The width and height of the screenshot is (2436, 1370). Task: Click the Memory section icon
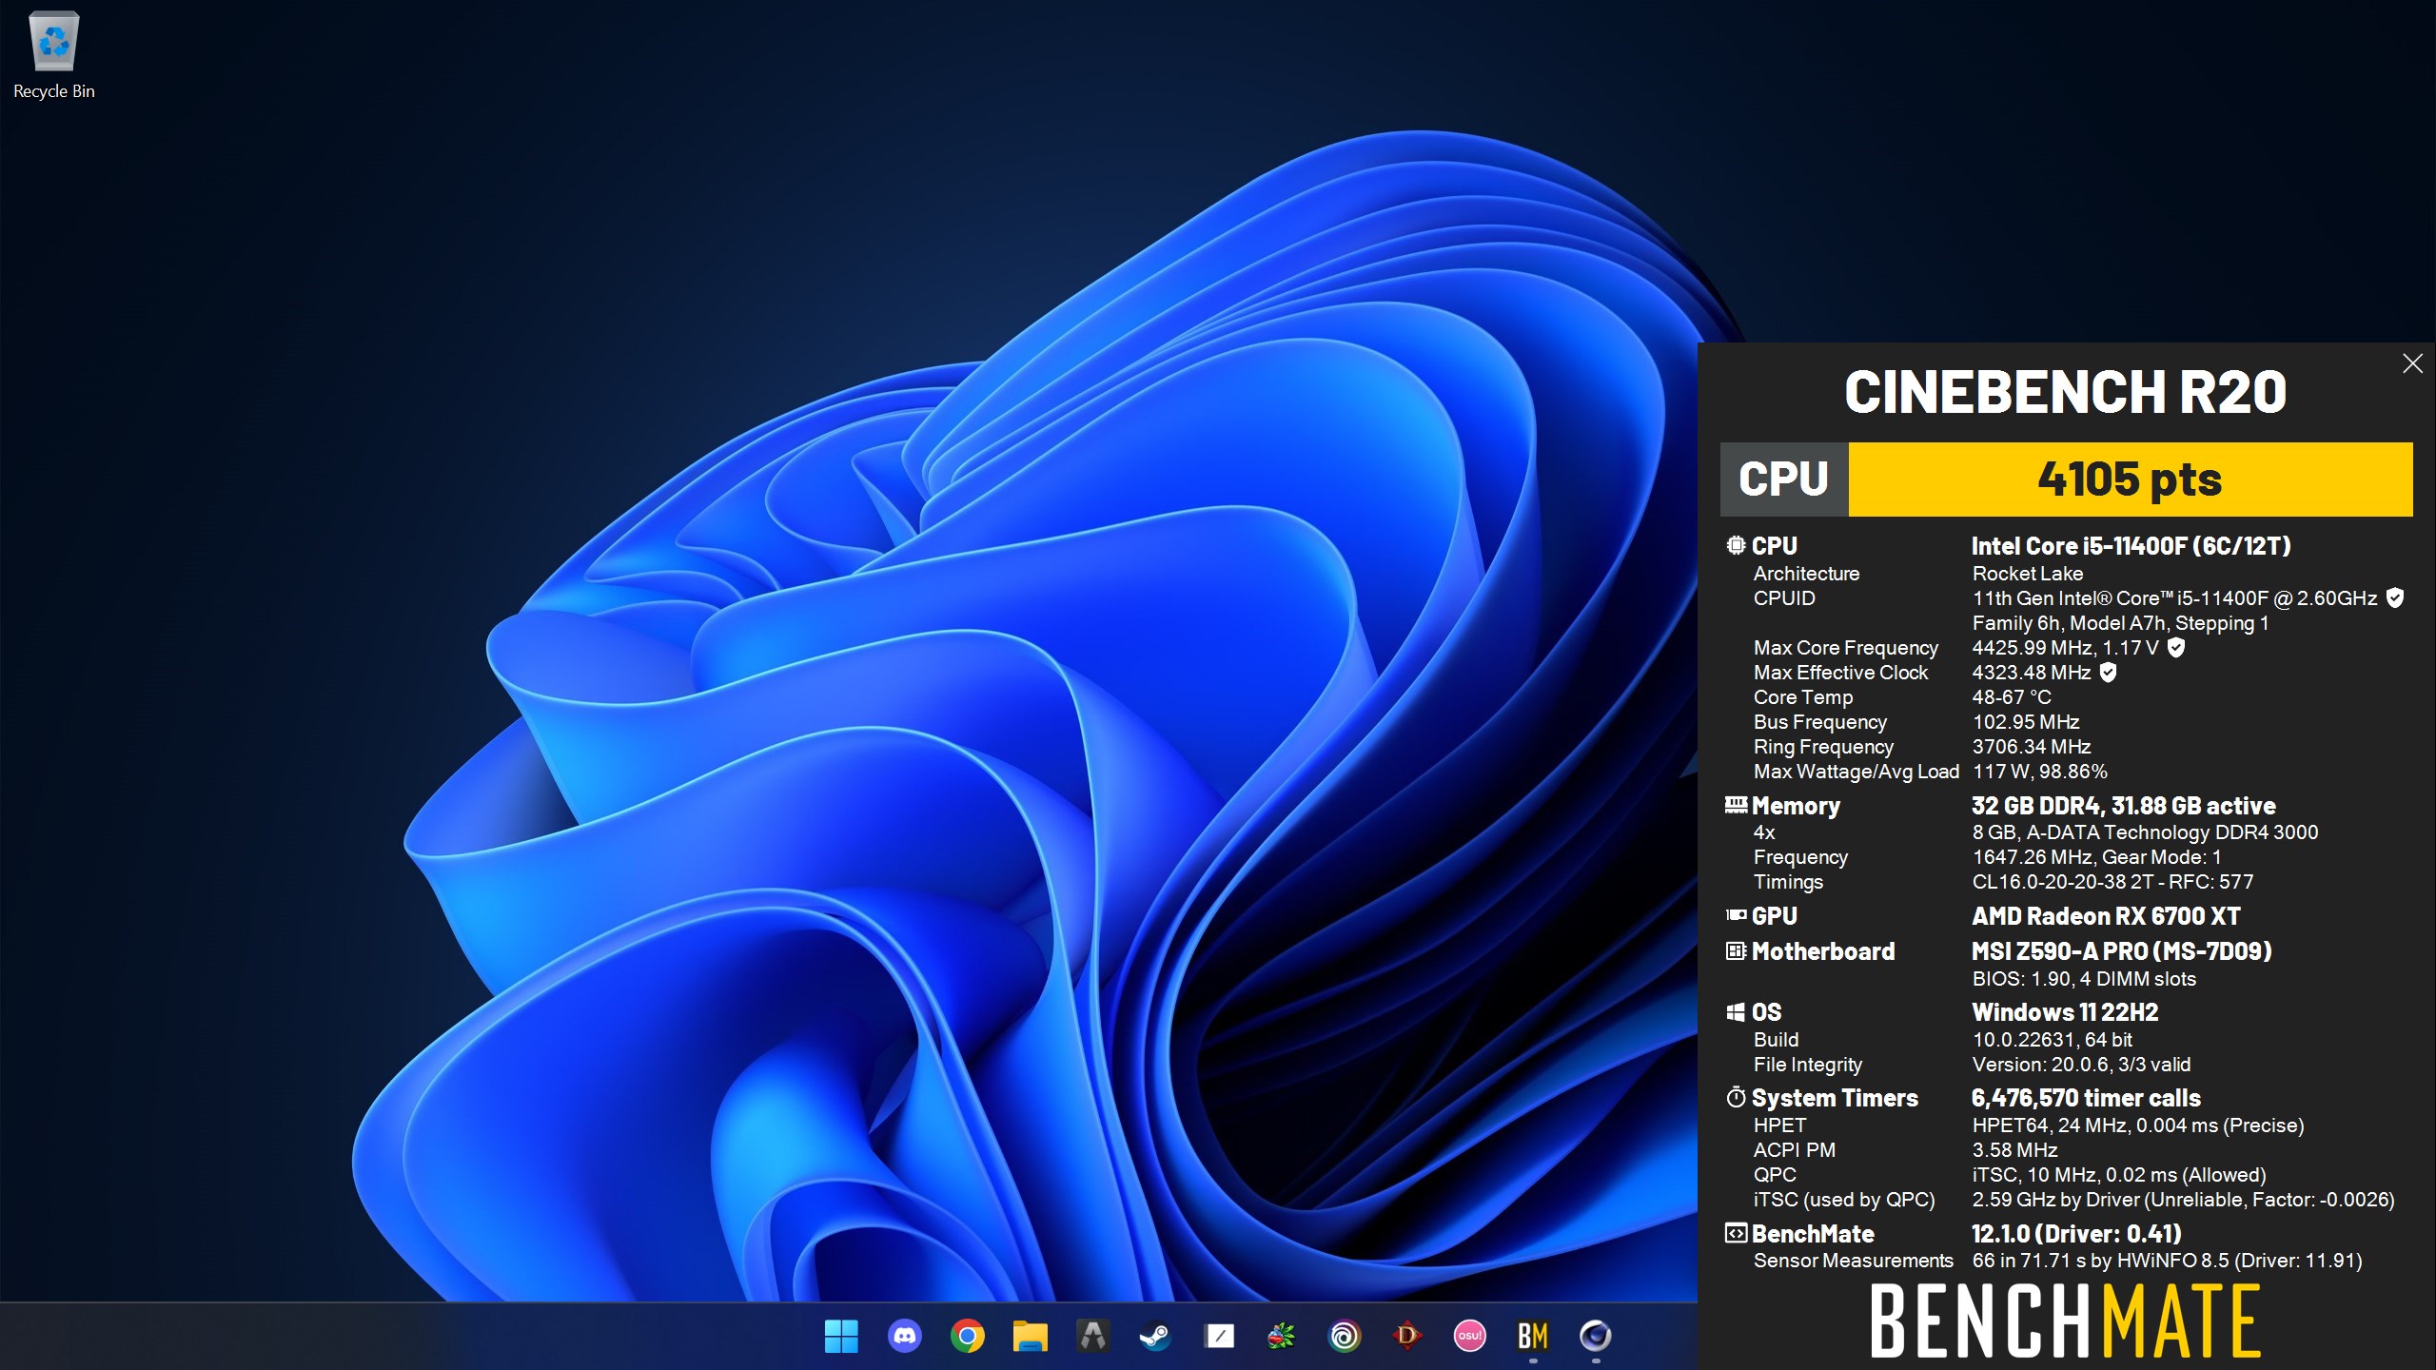1736,805
